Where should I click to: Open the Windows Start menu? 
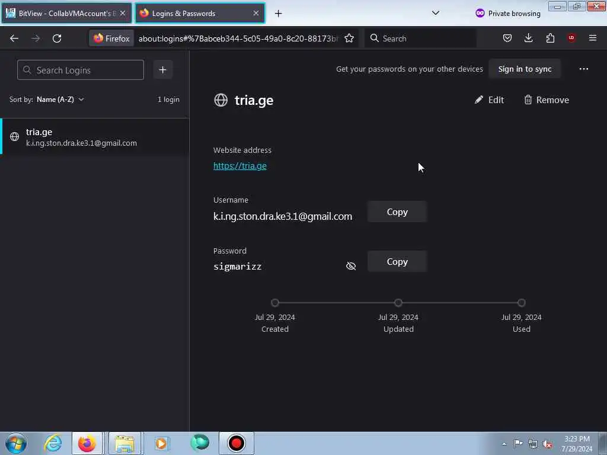(16, 443)
